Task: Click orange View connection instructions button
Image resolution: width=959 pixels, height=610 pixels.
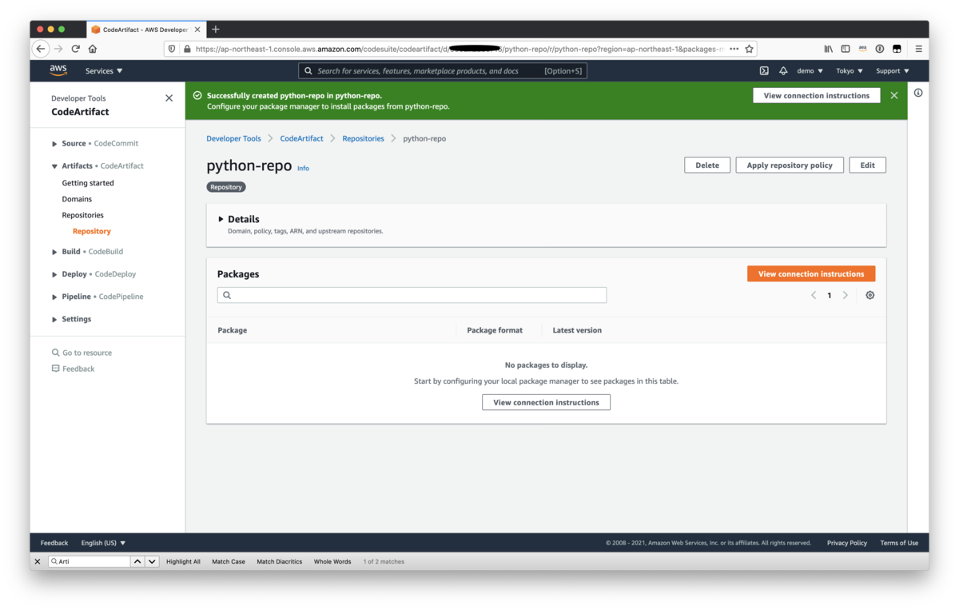Action: 811,274
